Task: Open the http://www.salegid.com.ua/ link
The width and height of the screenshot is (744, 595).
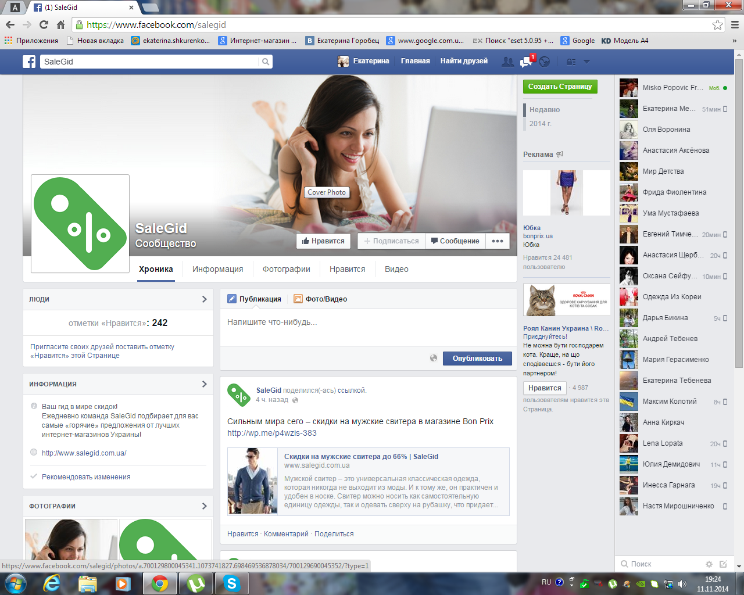Action: (84, 453)
